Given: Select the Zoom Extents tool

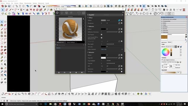Looking at the screenshot, I should click(x=2, y=75).
